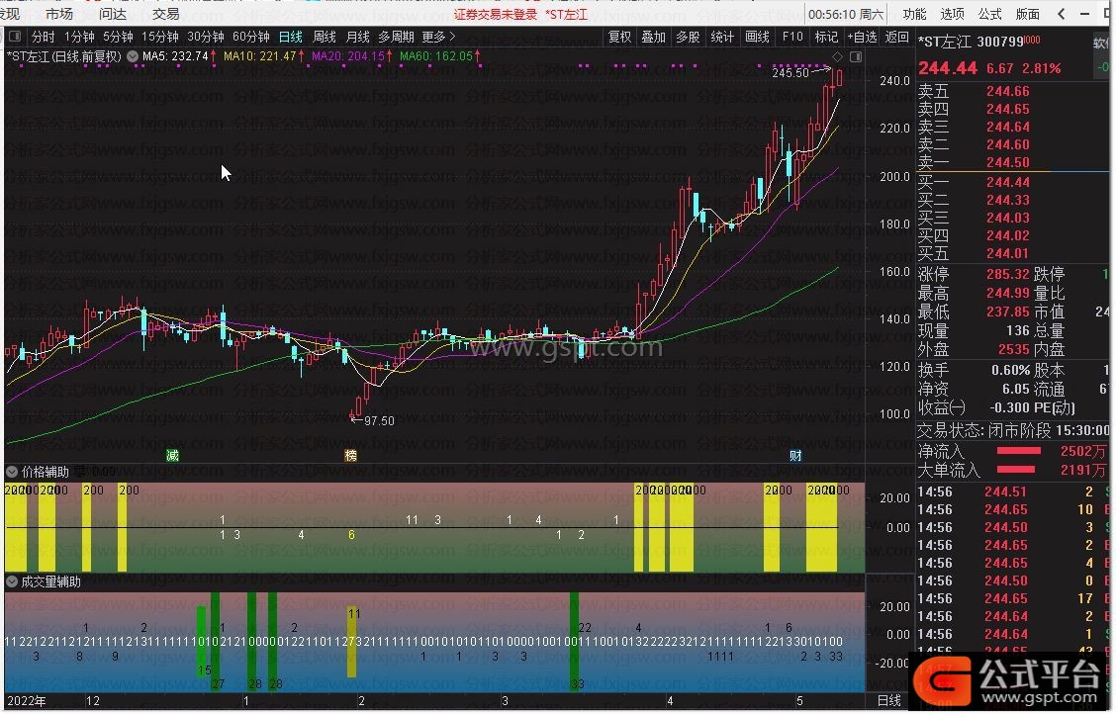1116x714 pixels.
Task: Click the 榜 event marker on chart
Action: [351, 455]
